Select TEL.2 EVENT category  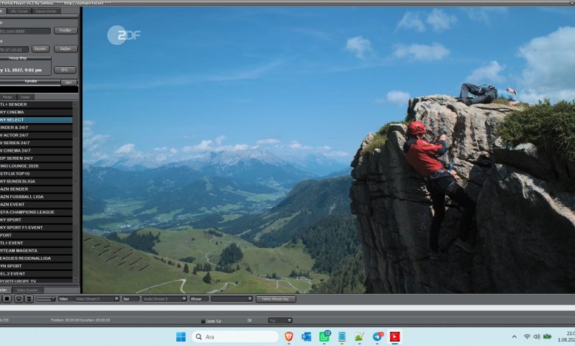(x=36, y=274)
